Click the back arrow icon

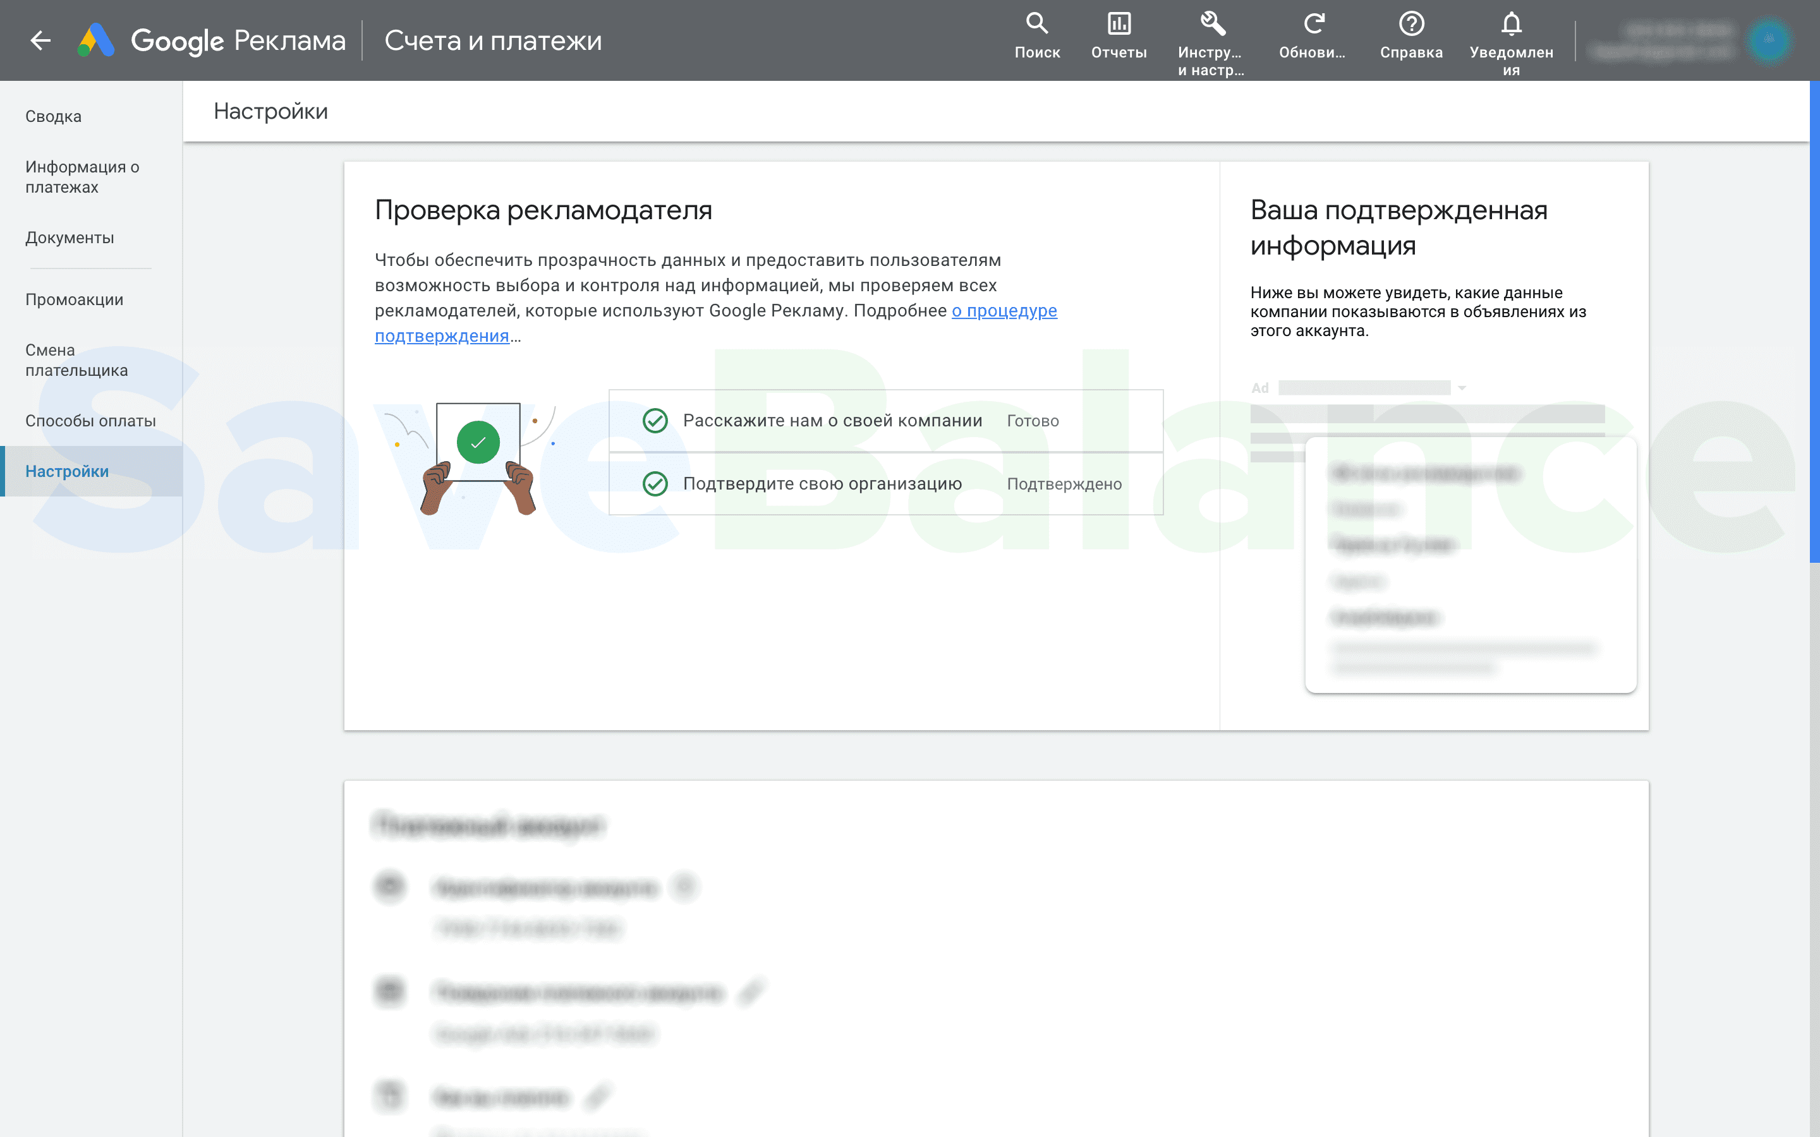tap(40, 40)
